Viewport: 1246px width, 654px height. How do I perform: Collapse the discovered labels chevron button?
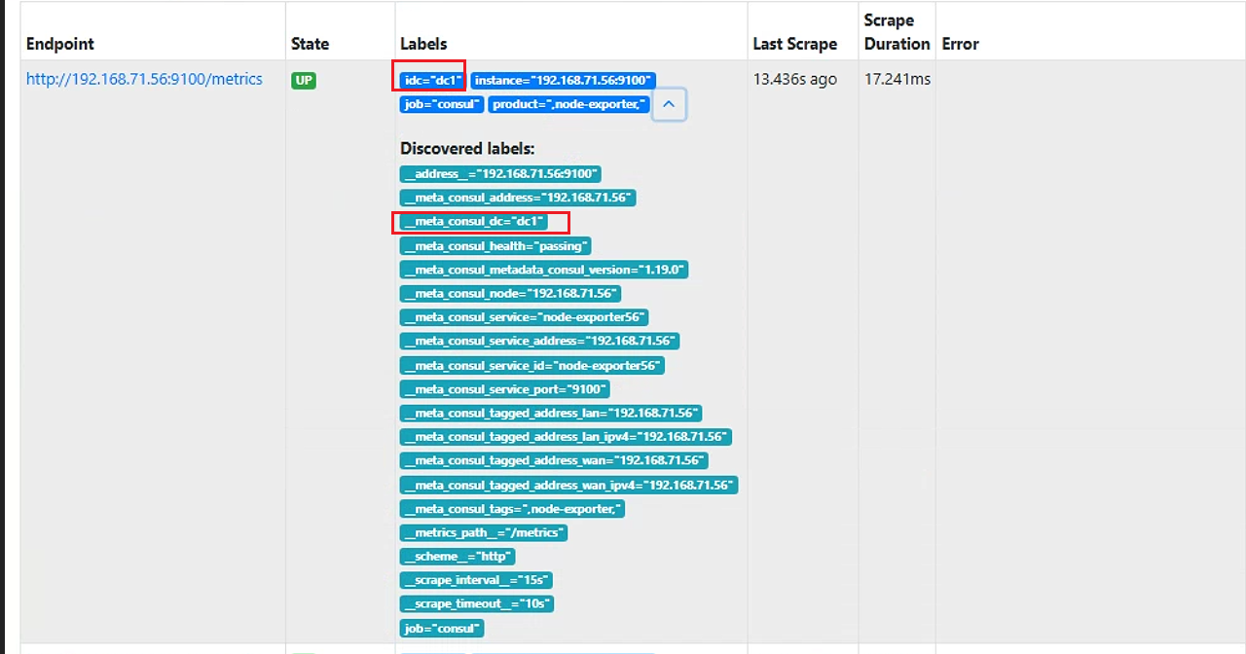669,104
